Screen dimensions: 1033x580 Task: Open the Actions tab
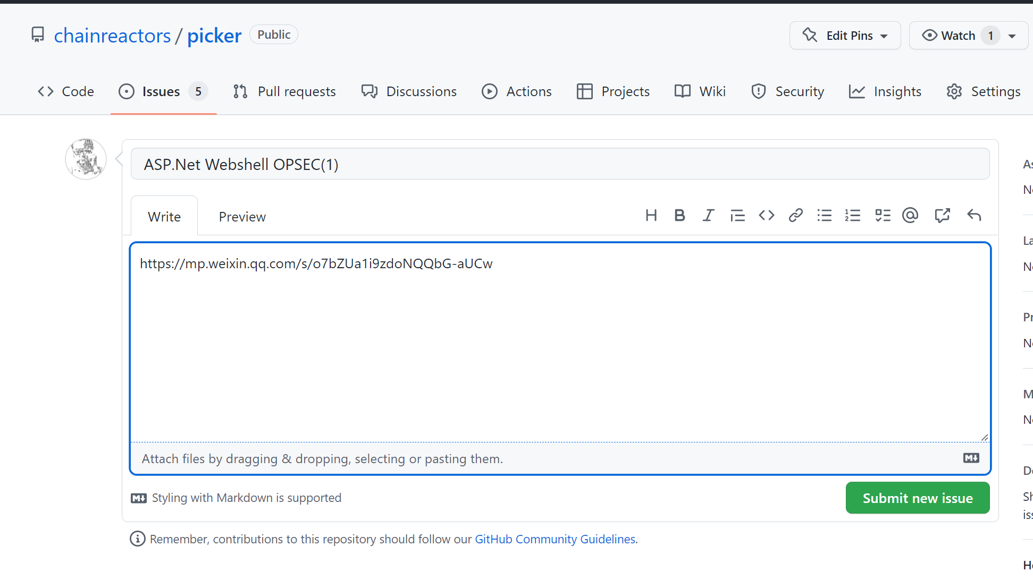click(x=517, y=91)
